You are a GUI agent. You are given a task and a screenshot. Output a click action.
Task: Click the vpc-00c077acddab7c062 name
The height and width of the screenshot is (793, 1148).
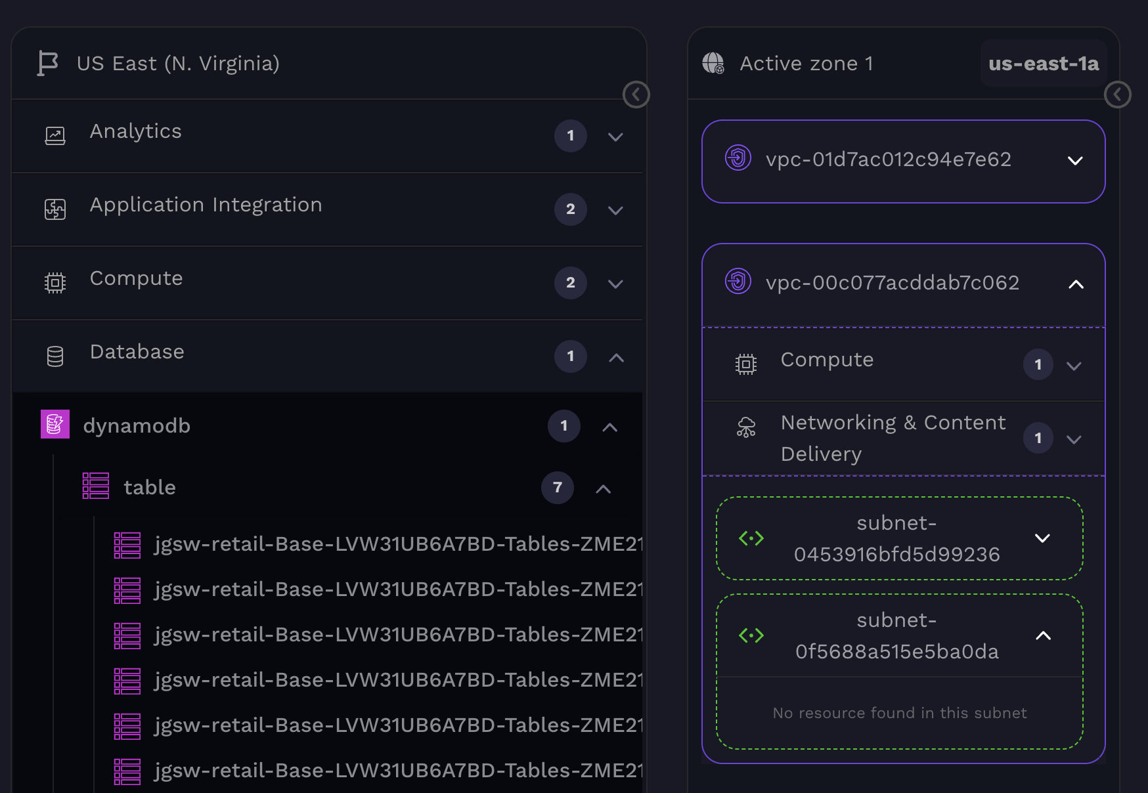893,282
